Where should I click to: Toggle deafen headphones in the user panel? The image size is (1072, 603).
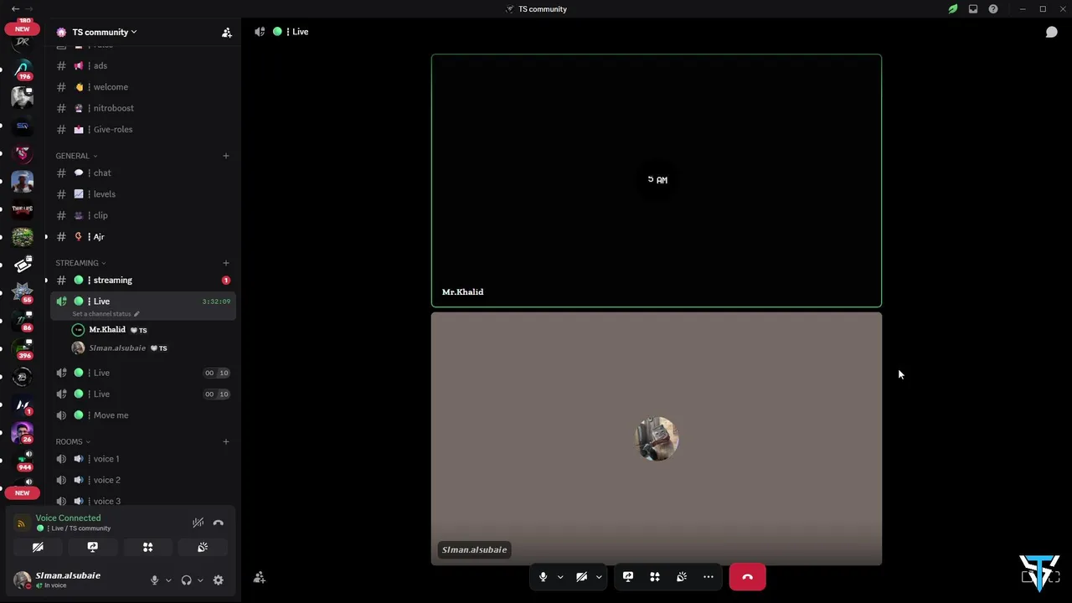tap(186, 580)
